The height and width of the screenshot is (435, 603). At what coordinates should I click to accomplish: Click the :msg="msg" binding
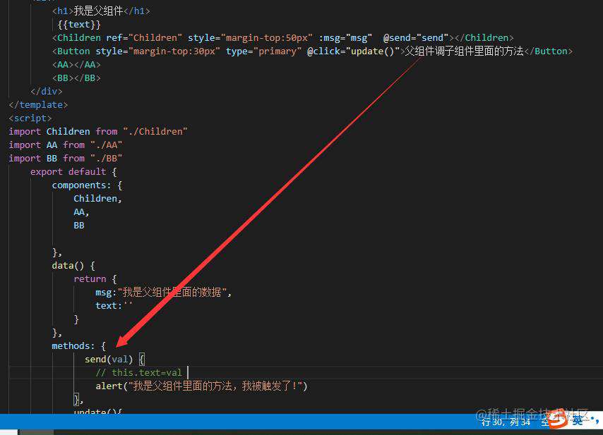tap(345, 38)
